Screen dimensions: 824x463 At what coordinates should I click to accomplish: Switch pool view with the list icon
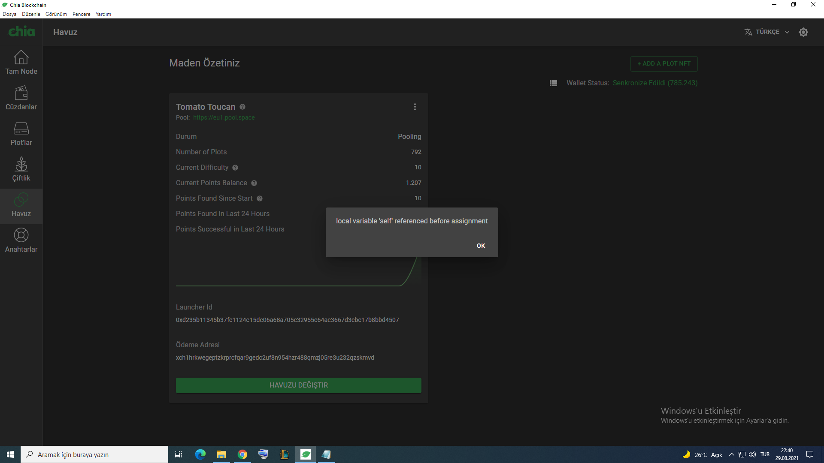(553, 83)
